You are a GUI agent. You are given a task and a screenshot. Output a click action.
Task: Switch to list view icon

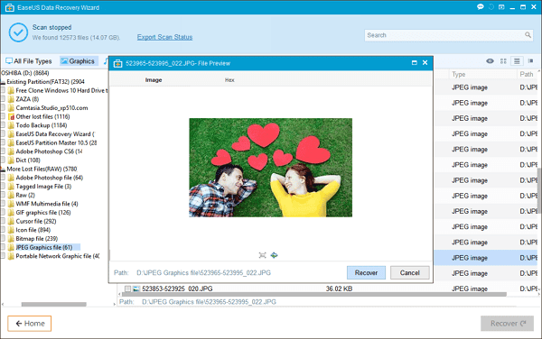517,61
